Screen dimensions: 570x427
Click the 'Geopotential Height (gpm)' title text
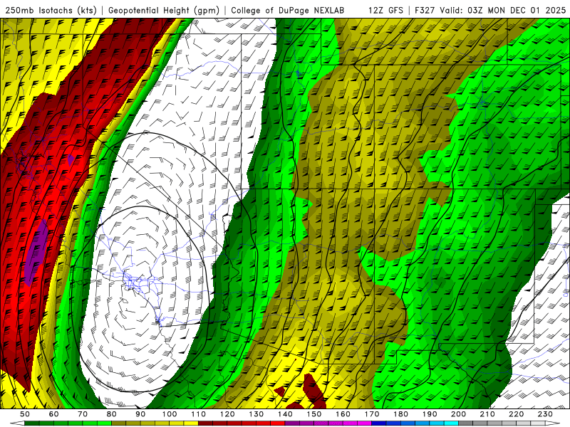164,10
